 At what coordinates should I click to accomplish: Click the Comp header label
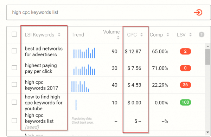click(x=156, y=35)
